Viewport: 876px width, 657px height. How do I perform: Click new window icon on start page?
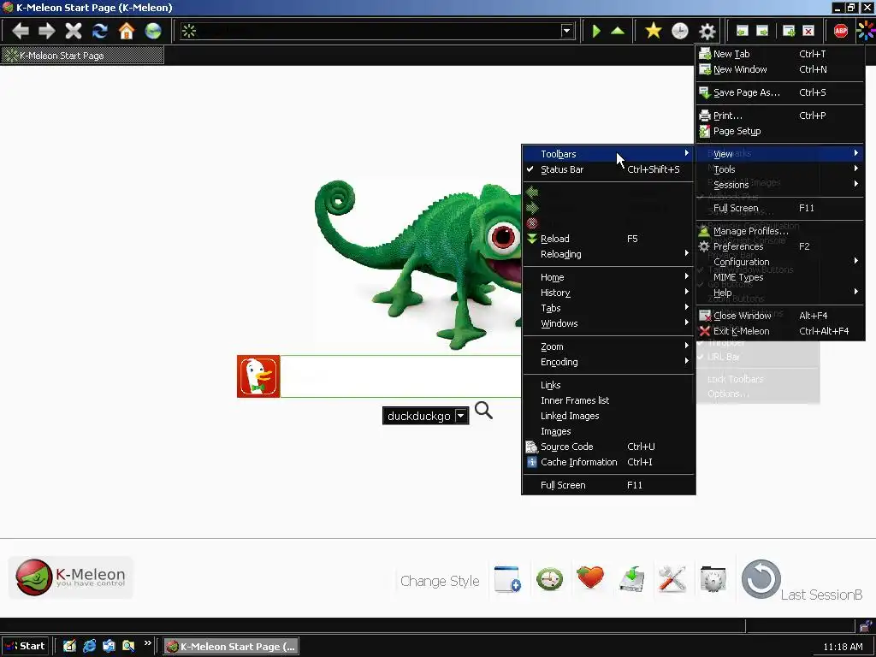(507, 579)
